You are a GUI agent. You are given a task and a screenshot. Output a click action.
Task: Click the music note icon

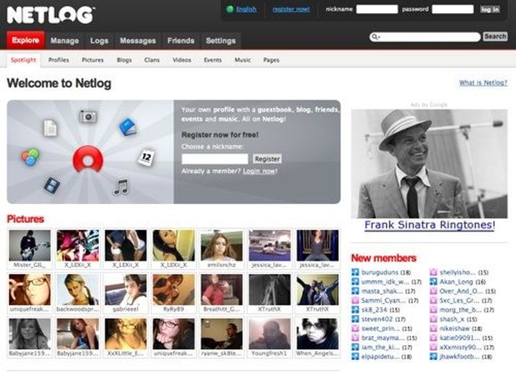tap(121, 186)
